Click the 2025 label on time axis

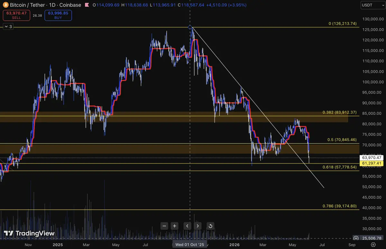58,245
